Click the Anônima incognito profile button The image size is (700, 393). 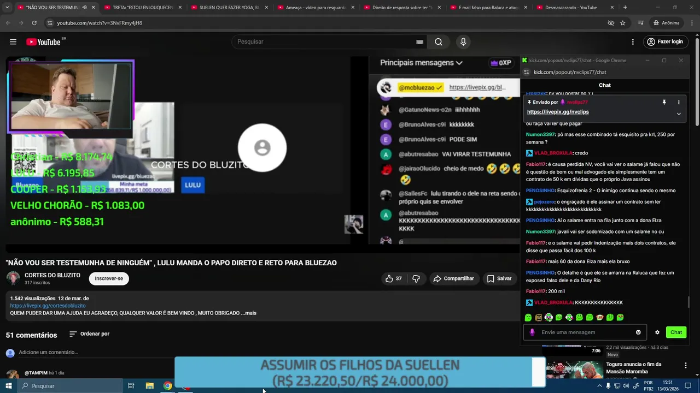[666, 23]
